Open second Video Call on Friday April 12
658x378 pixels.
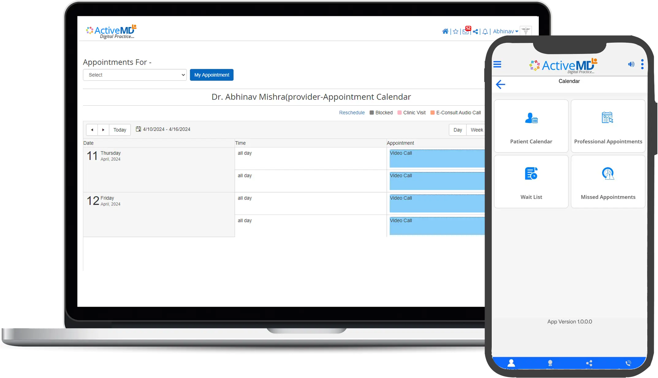pos(437,226)
